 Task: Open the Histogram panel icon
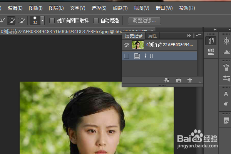[227, 52]
